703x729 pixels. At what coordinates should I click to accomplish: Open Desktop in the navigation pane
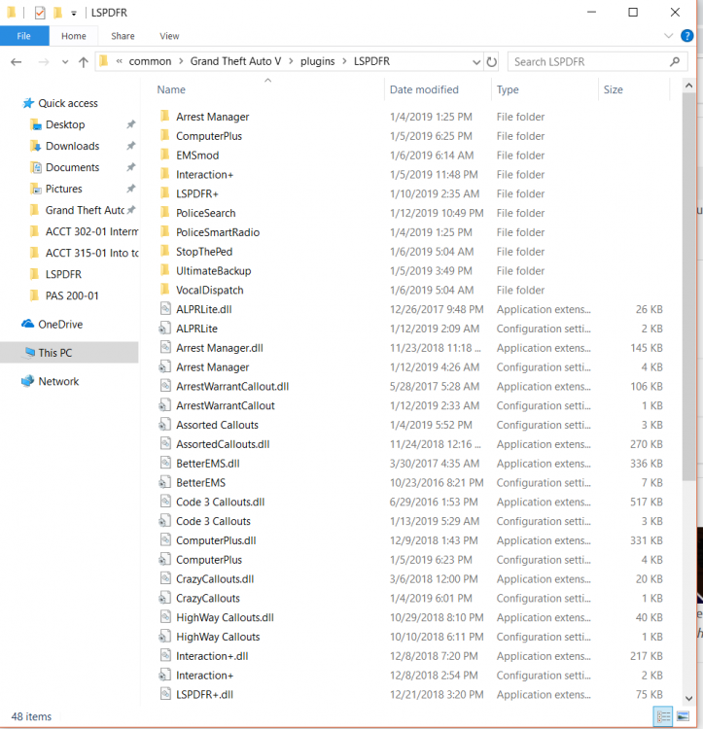[x=64, y=124]
